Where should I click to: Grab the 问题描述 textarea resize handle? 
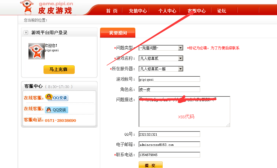228,125
